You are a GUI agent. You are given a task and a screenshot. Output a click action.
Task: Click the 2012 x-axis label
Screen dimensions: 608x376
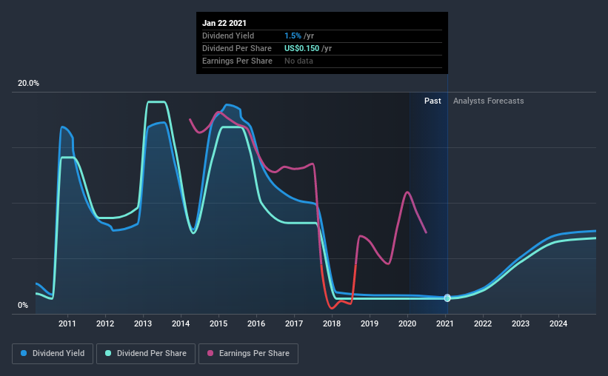click(x=105, y=323)
